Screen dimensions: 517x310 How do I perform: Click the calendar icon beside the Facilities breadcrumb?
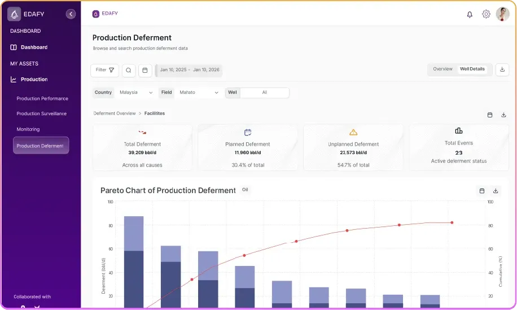point(490,115)
